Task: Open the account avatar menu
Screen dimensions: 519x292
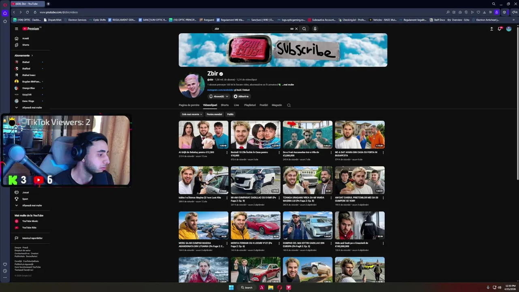Action: click(x=509, y=29)
